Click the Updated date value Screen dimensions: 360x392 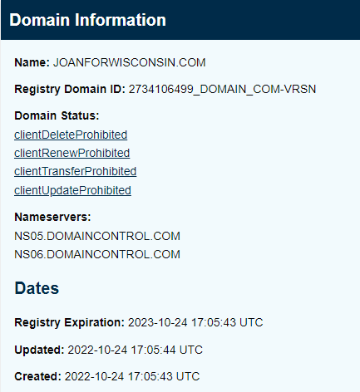click(136, 350)
